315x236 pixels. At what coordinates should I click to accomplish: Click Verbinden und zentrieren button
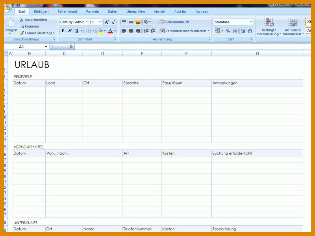coord(183,31)
